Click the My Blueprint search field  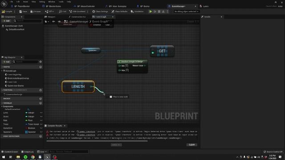pos(25,62)
